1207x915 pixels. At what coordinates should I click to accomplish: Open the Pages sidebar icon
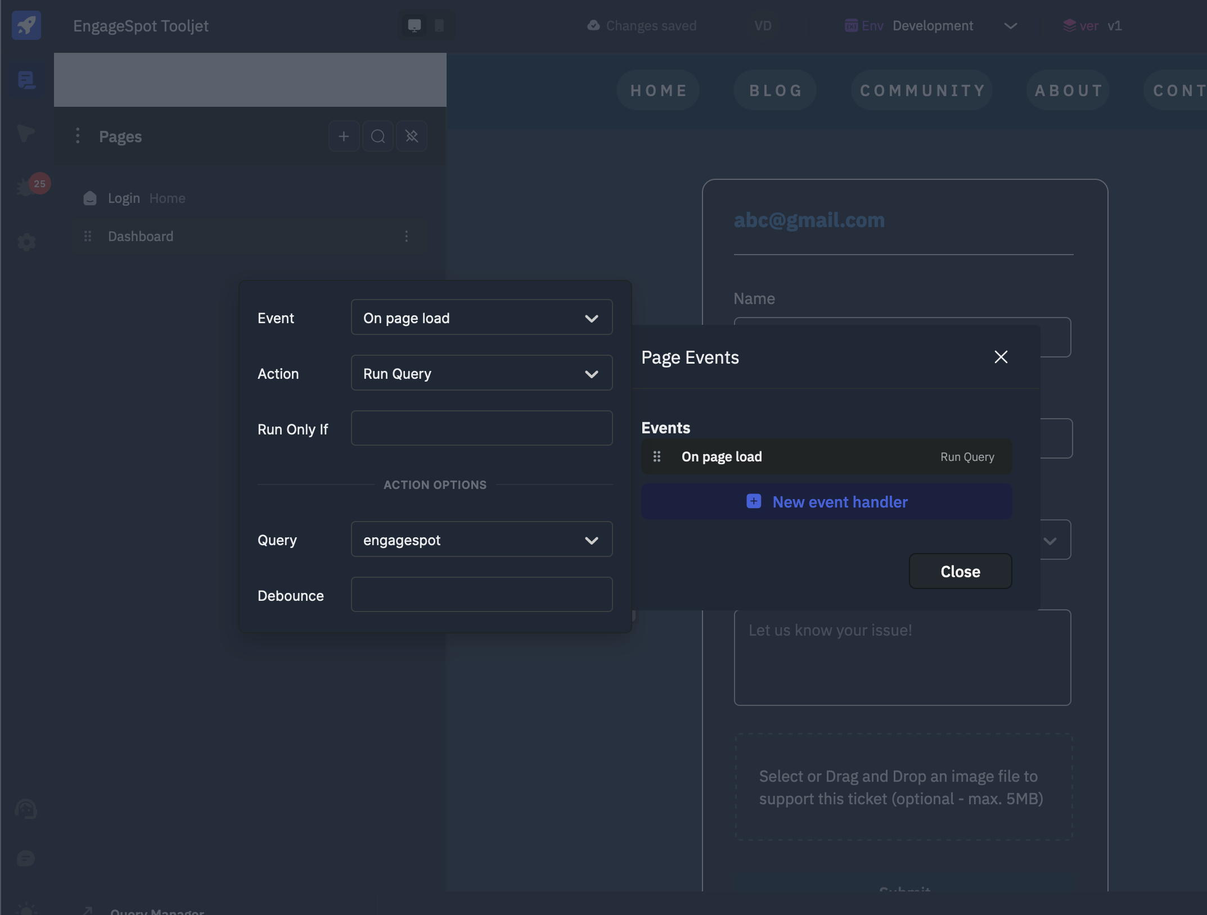coord(26,80)
